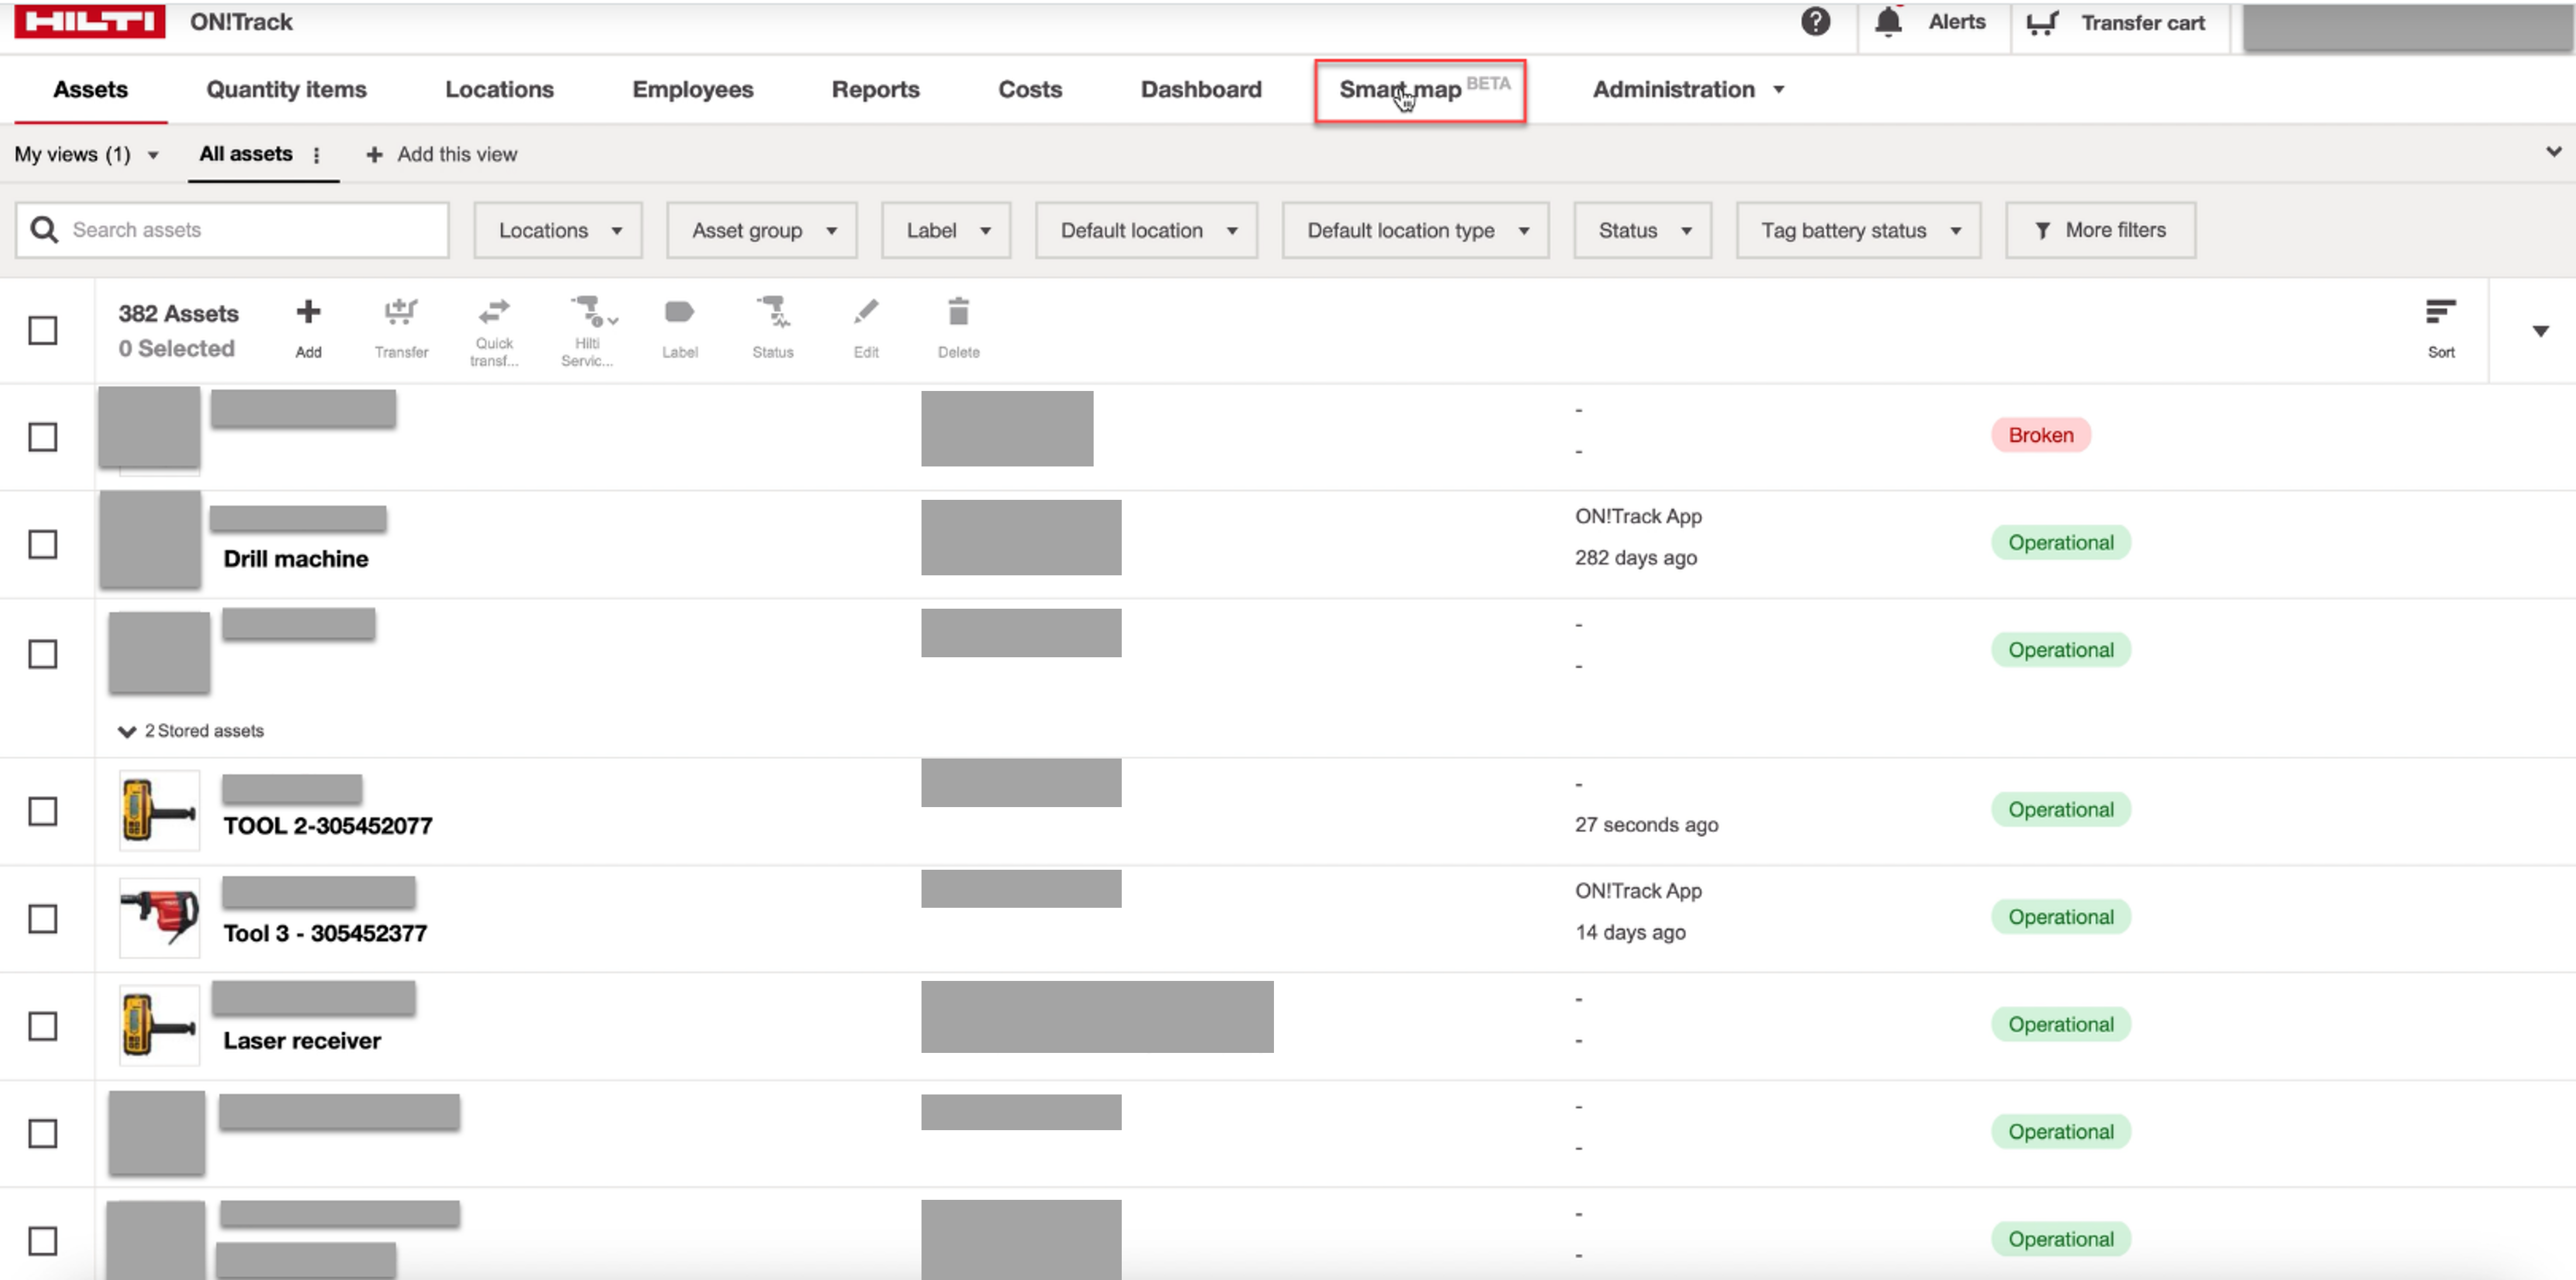Click Operational badge in Drill machine row

(x=2060, y=542)
